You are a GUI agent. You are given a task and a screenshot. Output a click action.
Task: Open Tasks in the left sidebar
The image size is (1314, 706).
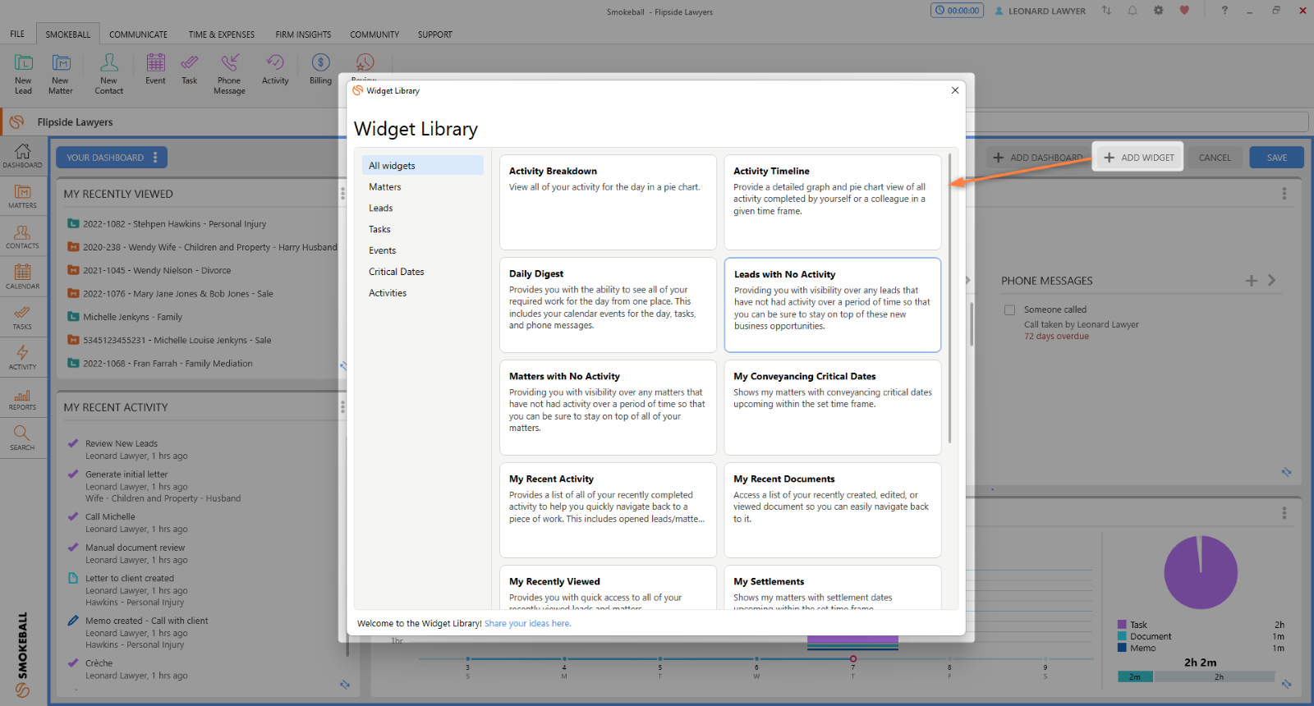[22, 317]
